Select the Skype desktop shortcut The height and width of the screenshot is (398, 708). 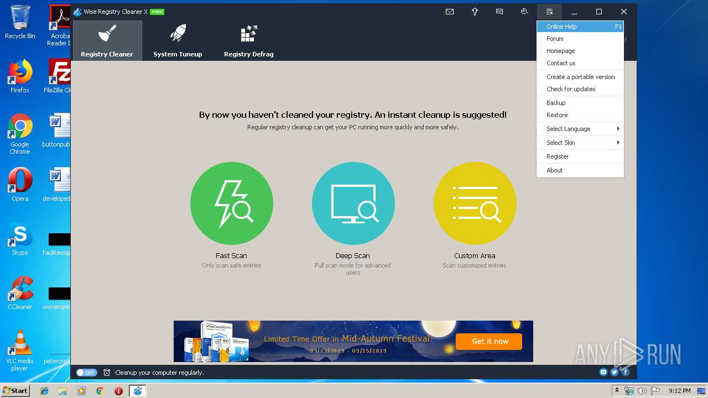(x=20, y=239)
